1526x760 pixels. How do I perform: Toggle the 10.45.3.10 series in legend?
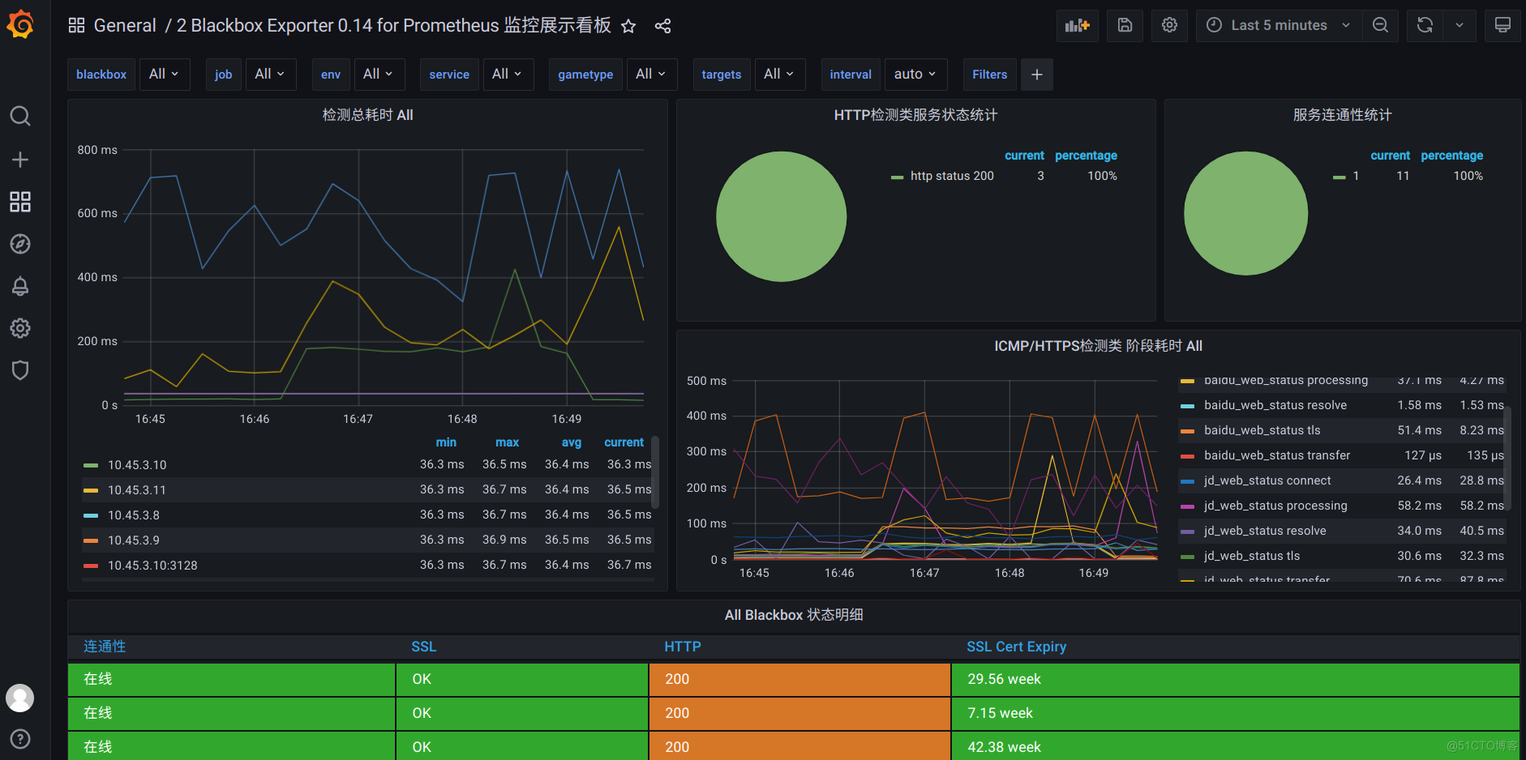[x=137, y=465]
